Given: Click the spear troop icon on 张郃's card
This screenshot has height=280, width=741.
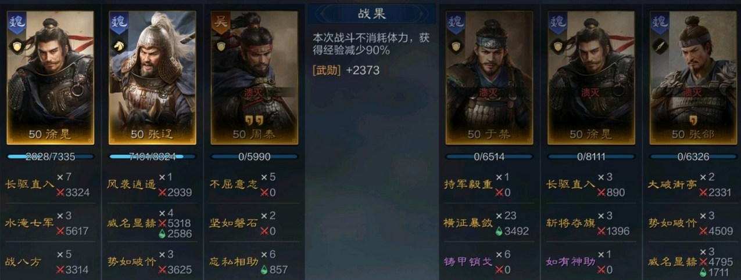Looking at the screenshot, I should (660, 45).
